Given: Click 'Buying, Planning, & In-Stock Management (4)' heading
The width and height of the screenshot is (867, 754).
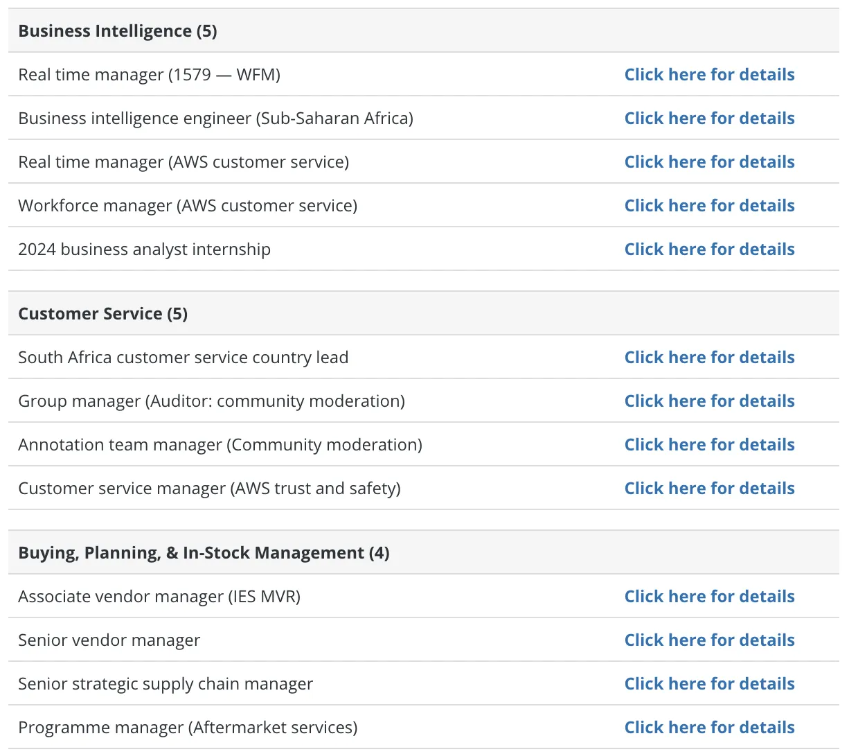Looking at the screenshot, I should (204, 553).
